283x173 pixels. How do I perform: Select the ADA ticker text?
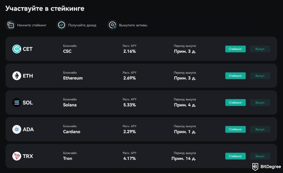[x=28, y=130]
